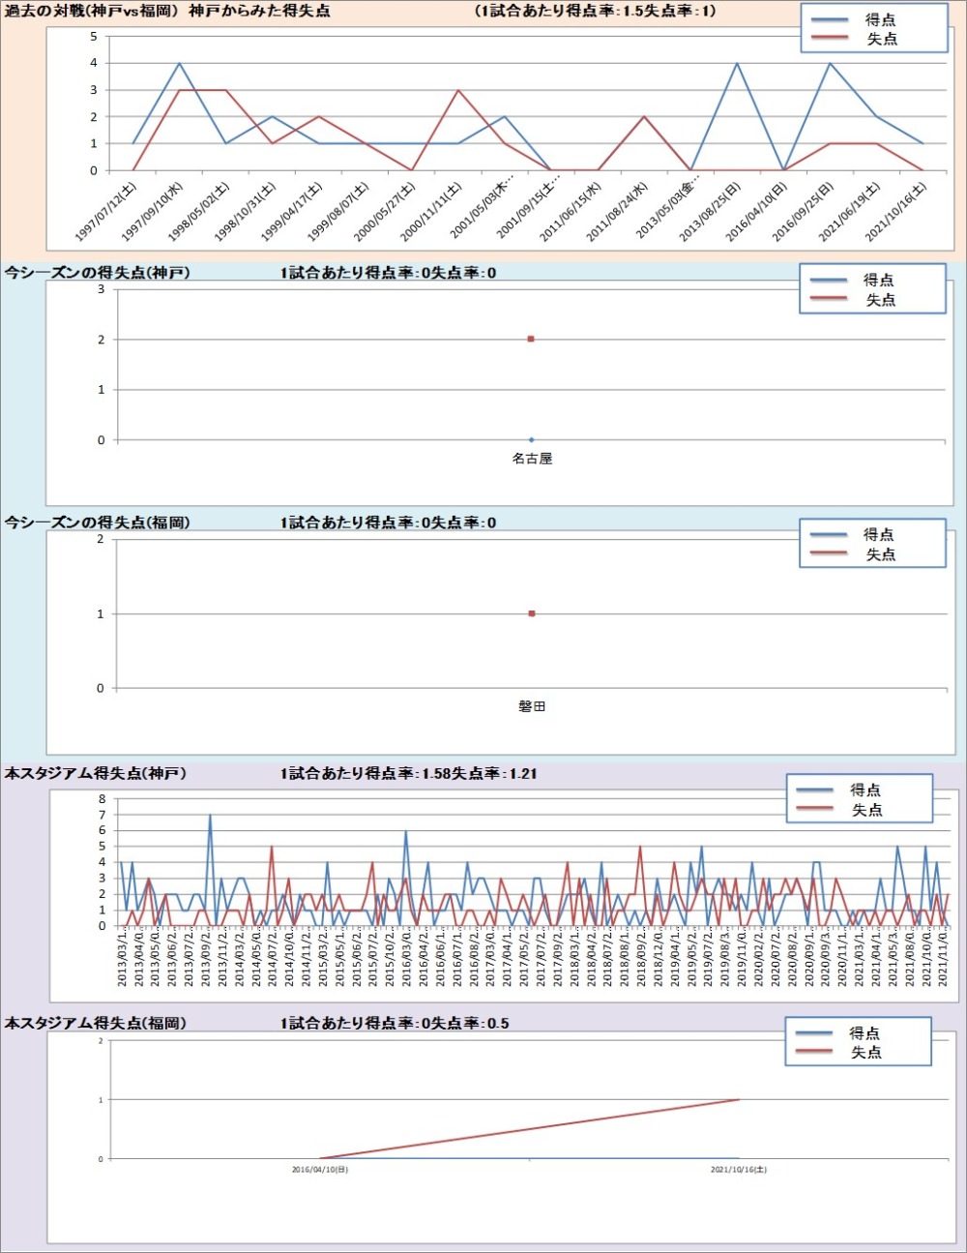Select the red 失点 marker above 名古屋
Image resolution: width=967 pixels, height=1253 pixels.
[x=531, y=339]
